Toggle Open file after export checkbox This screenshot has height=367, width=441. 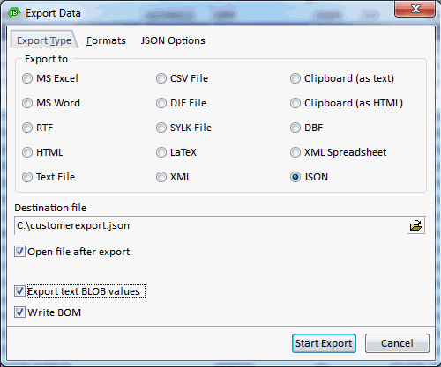[x=19, y=252]
